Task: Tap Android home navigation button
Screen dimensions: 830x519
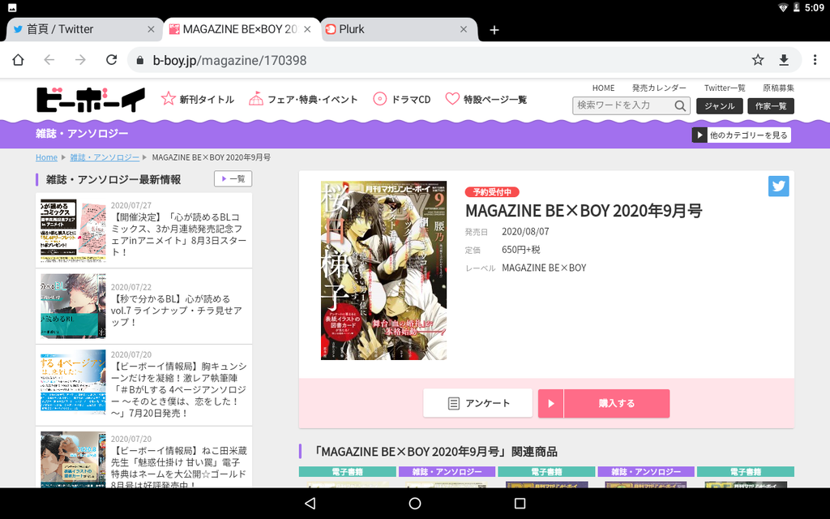Action: click(x=415, y=503)
